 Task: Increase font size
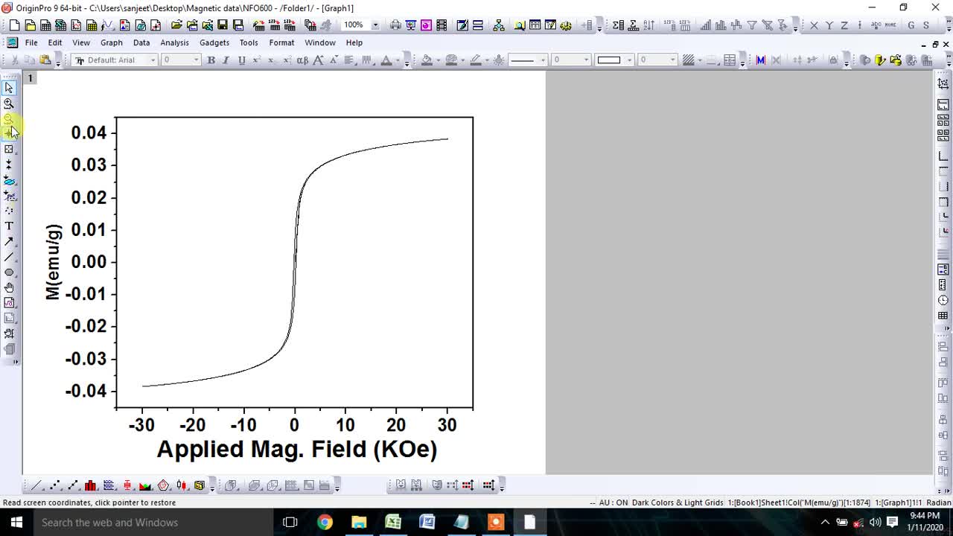(x=318, y=60)
